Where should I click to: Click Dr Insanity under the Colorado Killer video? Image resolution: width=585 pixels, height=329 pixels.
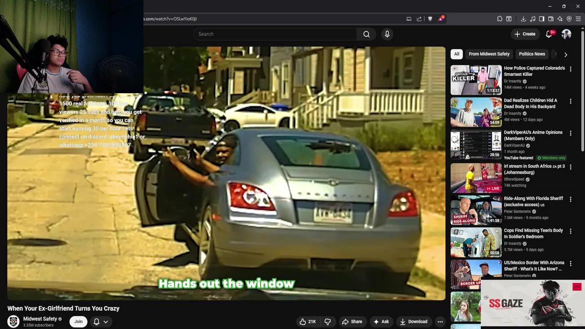(x=513, y=81)
